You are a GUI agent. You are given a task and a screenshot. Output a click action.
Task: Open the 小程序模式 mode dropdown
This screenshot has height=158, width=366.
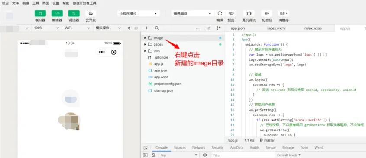[x=138, y=14]
